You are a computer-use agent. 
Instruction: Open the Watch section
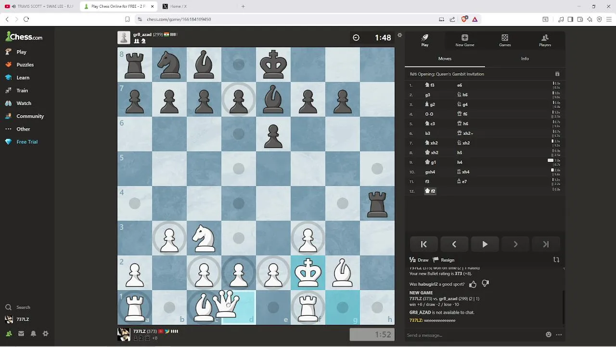tap(18, 103)
